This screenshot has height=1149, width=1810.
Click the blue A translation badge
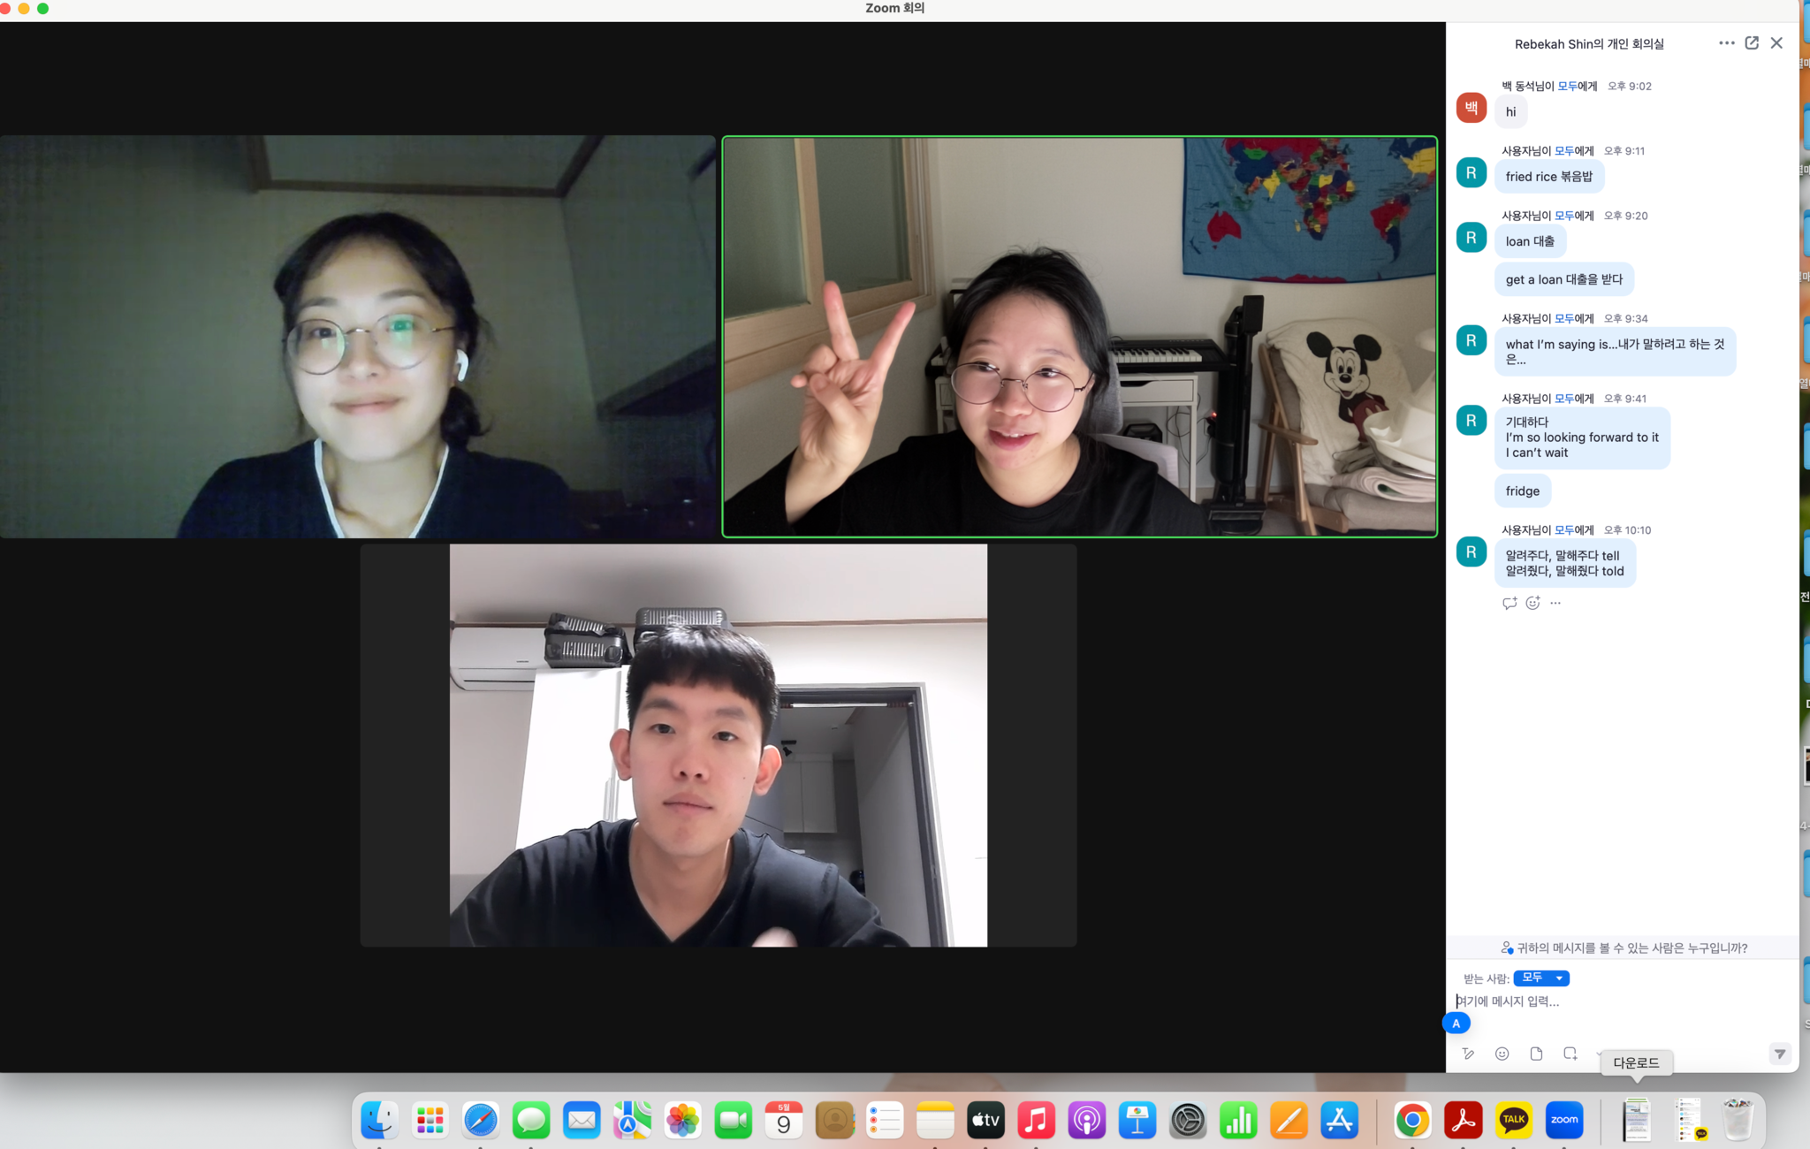point(1456,1023)
